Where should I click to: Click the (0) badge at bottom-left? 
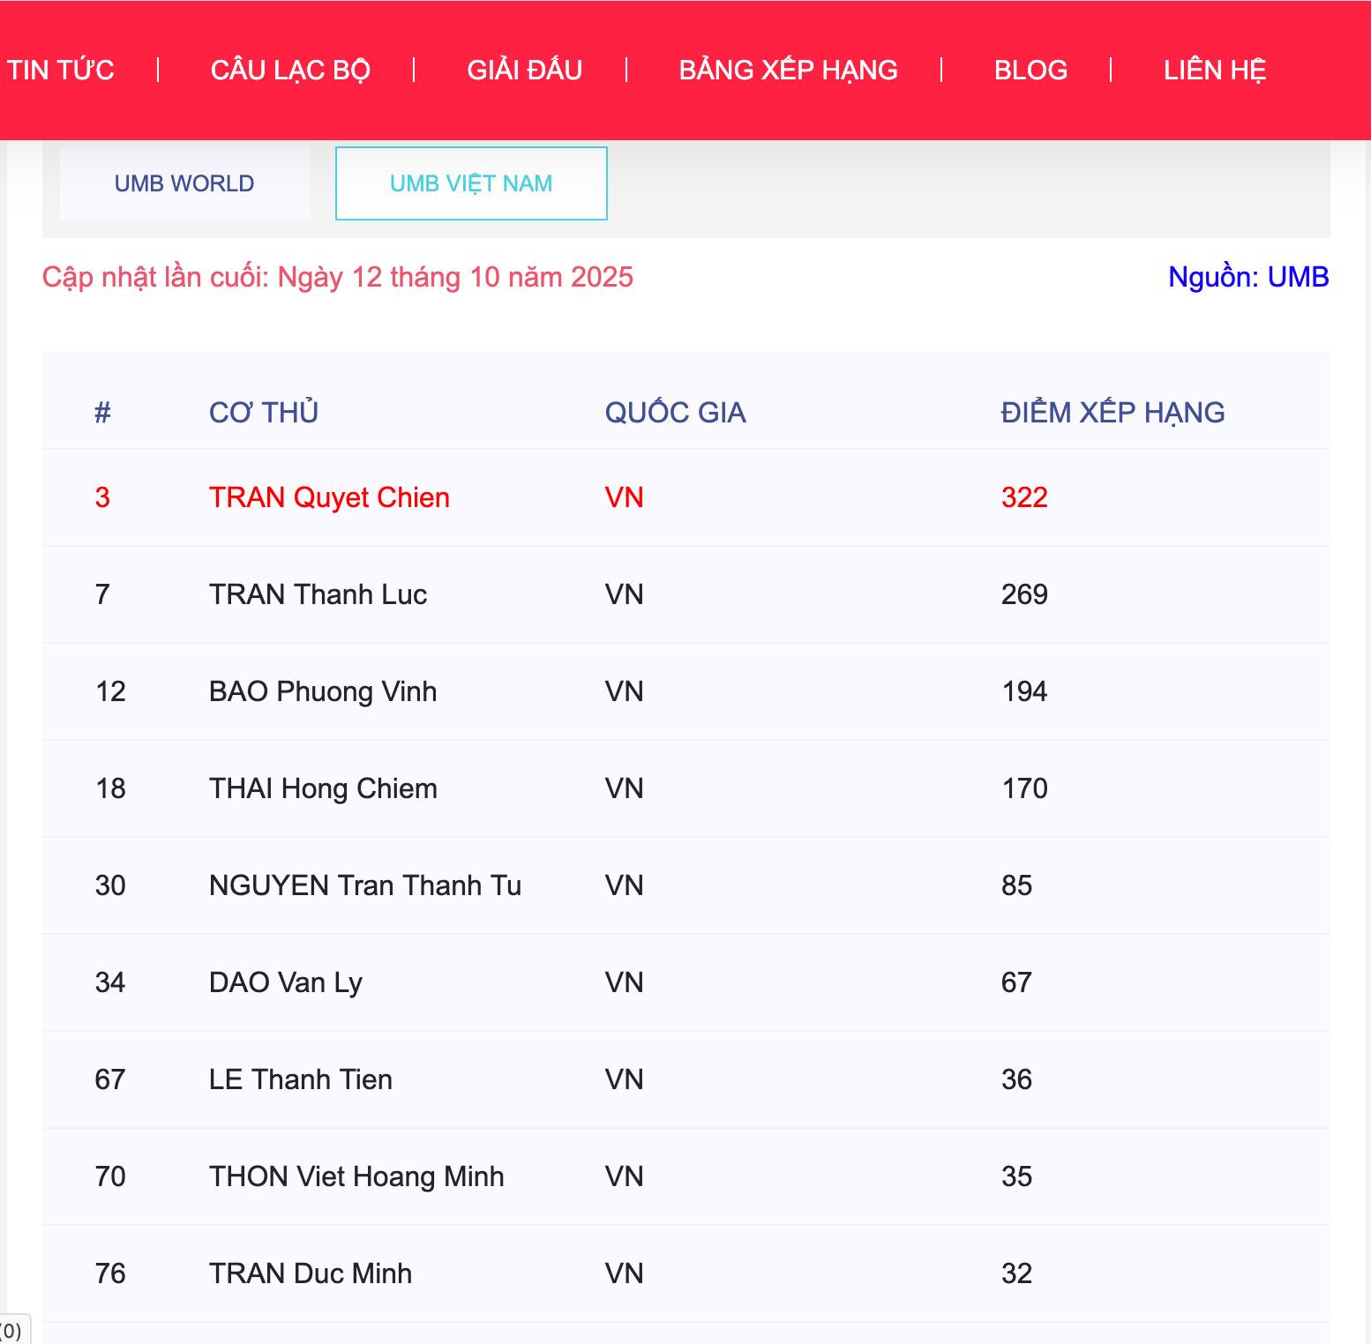click(x=11, y=1330)
